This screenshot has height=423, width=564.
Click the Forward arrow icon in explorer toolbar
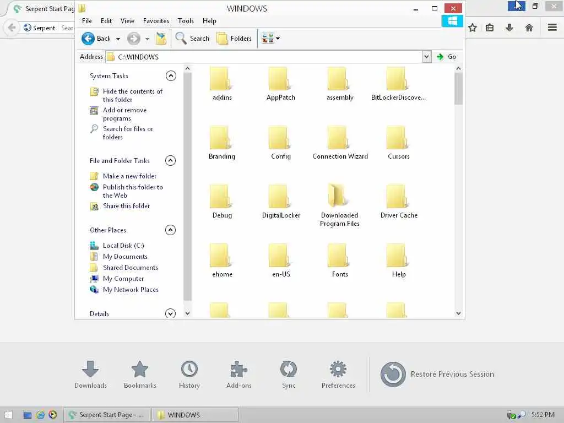tap(133, 39)
